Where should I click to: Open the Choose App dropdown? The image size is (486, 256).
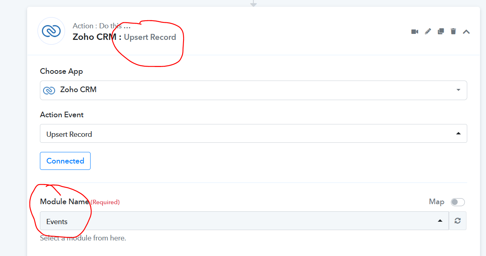pos(253,90)
